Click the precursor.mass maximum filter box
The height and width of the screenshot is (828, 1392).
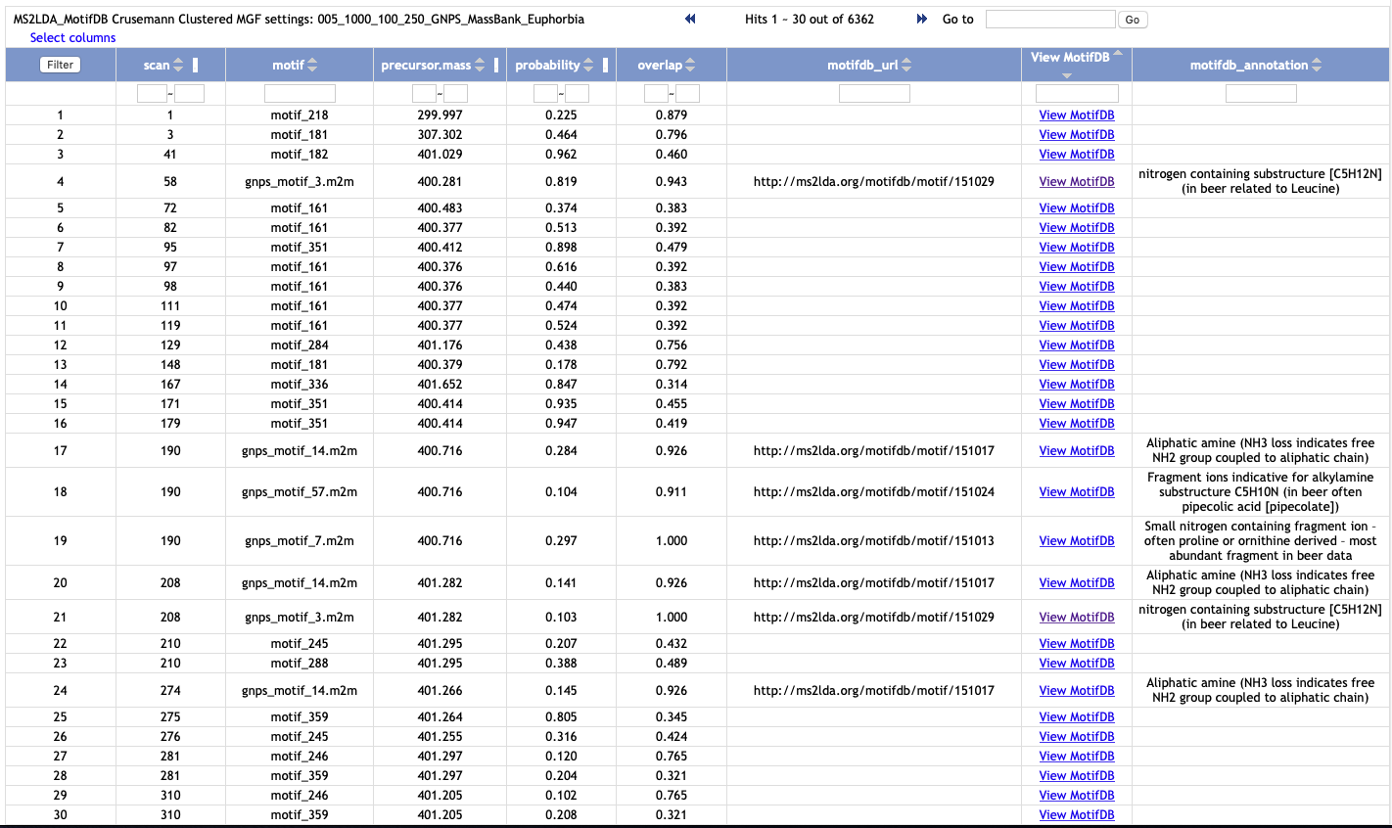click(x=455, y=94)
